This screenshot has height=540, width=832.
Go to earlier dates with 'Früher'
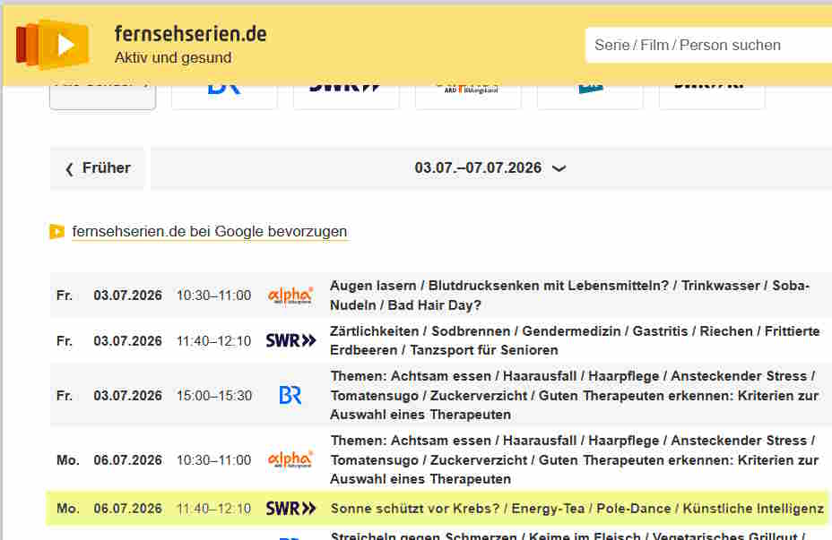coord(98,168)
